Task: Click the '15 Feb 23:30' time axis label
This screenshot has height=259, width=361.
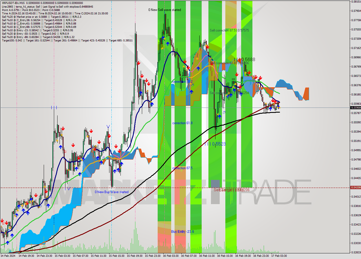Action: [x=153, y=256]
